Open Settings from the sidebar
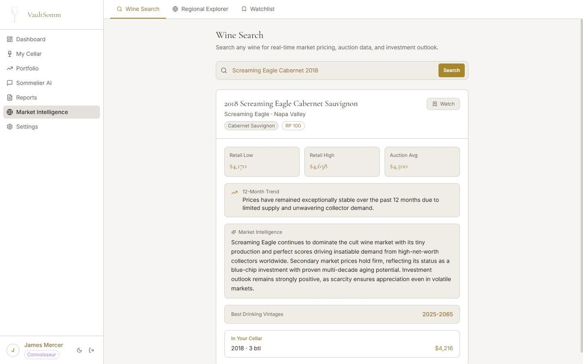 pyautogui.click(x=52, y=127)
